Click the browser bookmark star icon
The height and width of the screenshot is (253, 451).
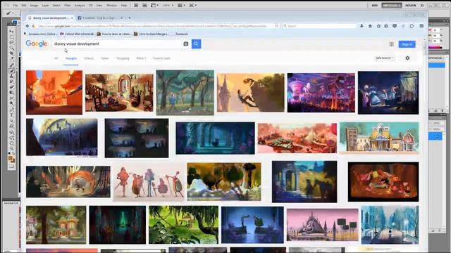378,26
